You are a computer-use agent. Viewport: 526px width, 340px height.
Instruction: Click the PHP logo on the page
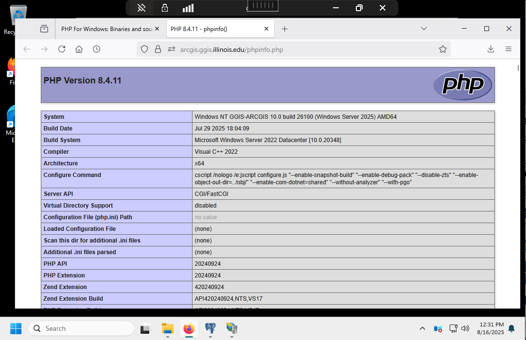pos(462,85)
